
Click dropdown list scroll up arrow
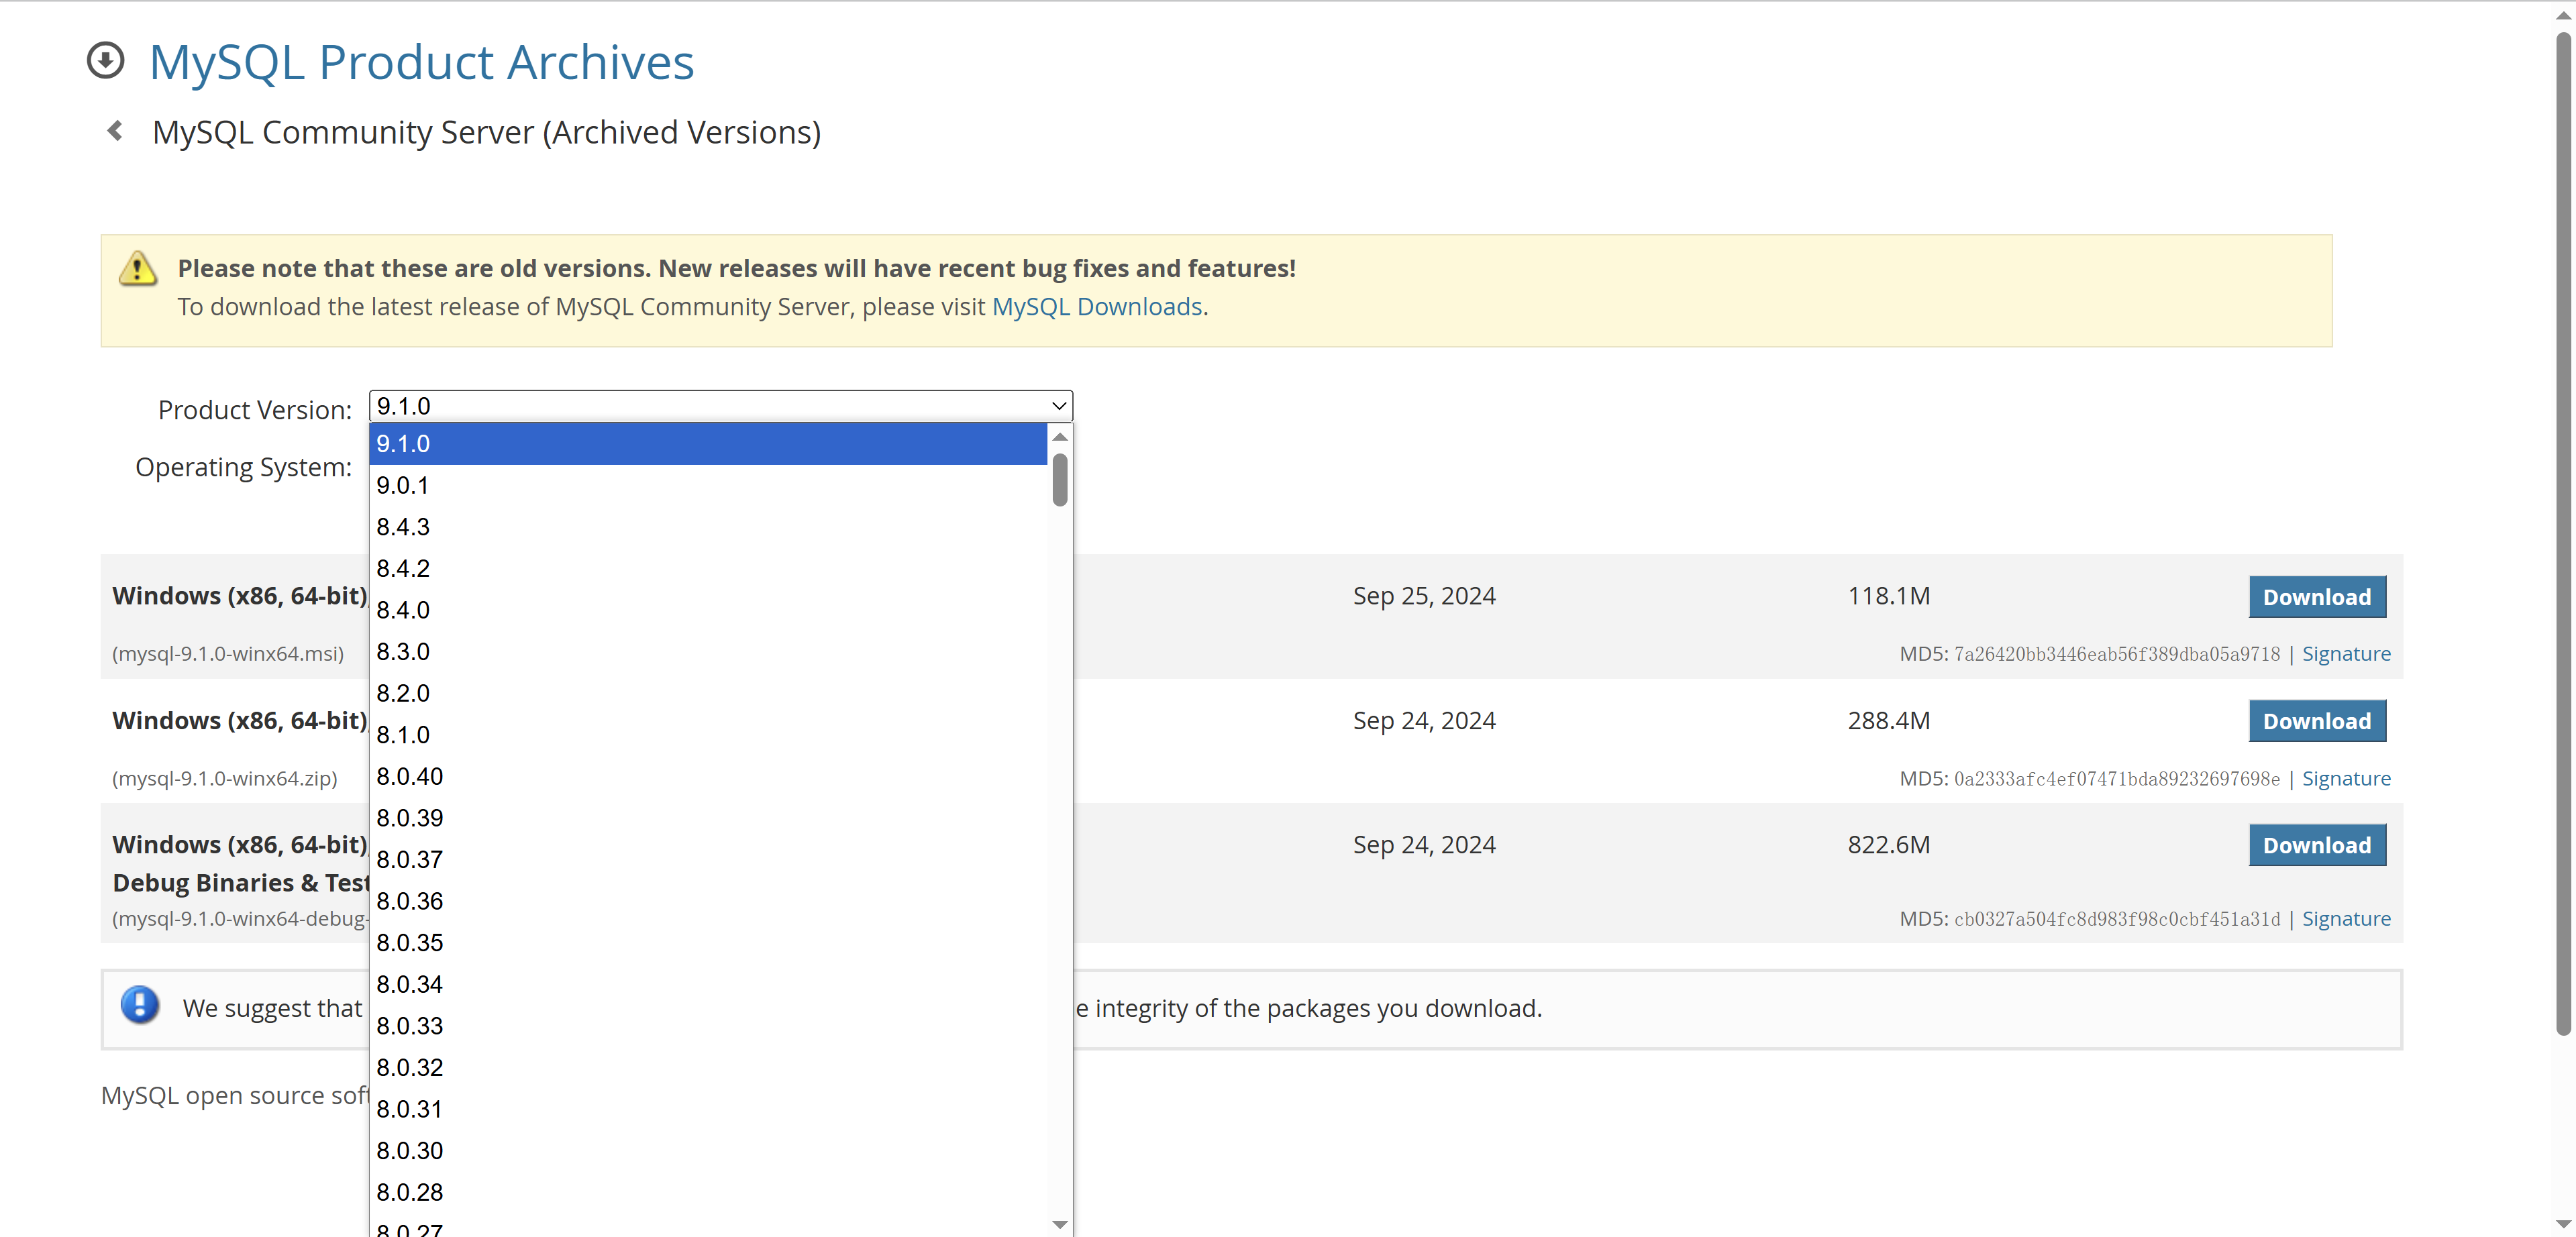(1060, 437)
